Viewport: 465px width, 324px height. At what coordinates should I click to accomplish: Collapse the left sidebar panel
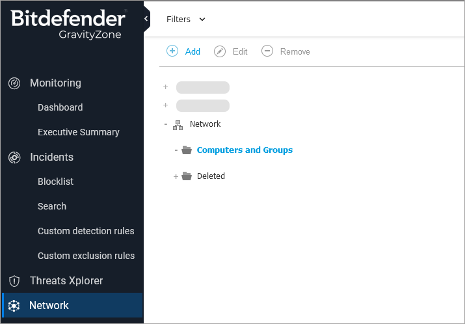pyautogui.click(x=146, y=19)
